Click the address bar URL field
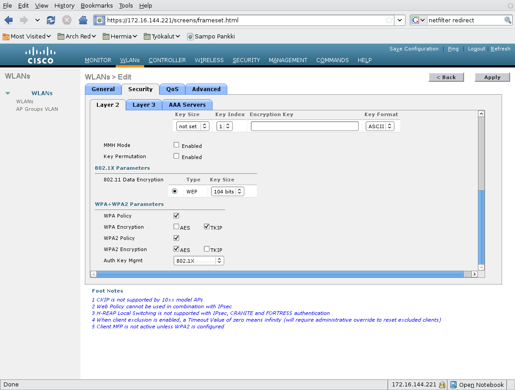Viewport: 515px width, 390px height. point(245,20)
